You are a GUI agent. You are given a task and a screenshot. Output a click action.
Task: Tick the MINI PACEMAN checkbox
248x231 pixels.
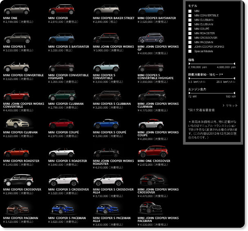(x=190, y=42)
